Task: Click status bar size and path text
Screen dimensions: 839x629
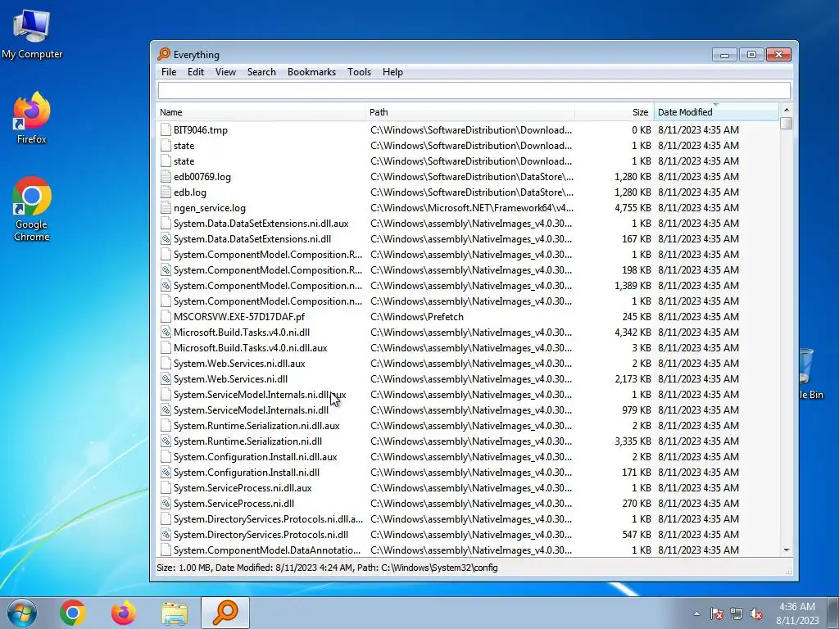Action: tap(327, 568)
